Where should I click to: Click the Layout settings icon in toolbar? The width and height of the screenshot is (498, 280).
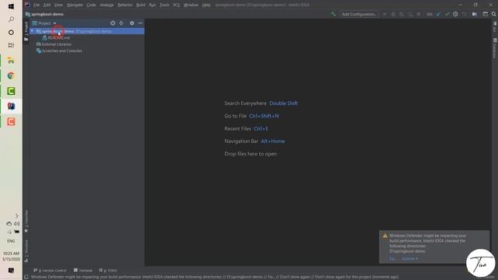tap(486, 14)
